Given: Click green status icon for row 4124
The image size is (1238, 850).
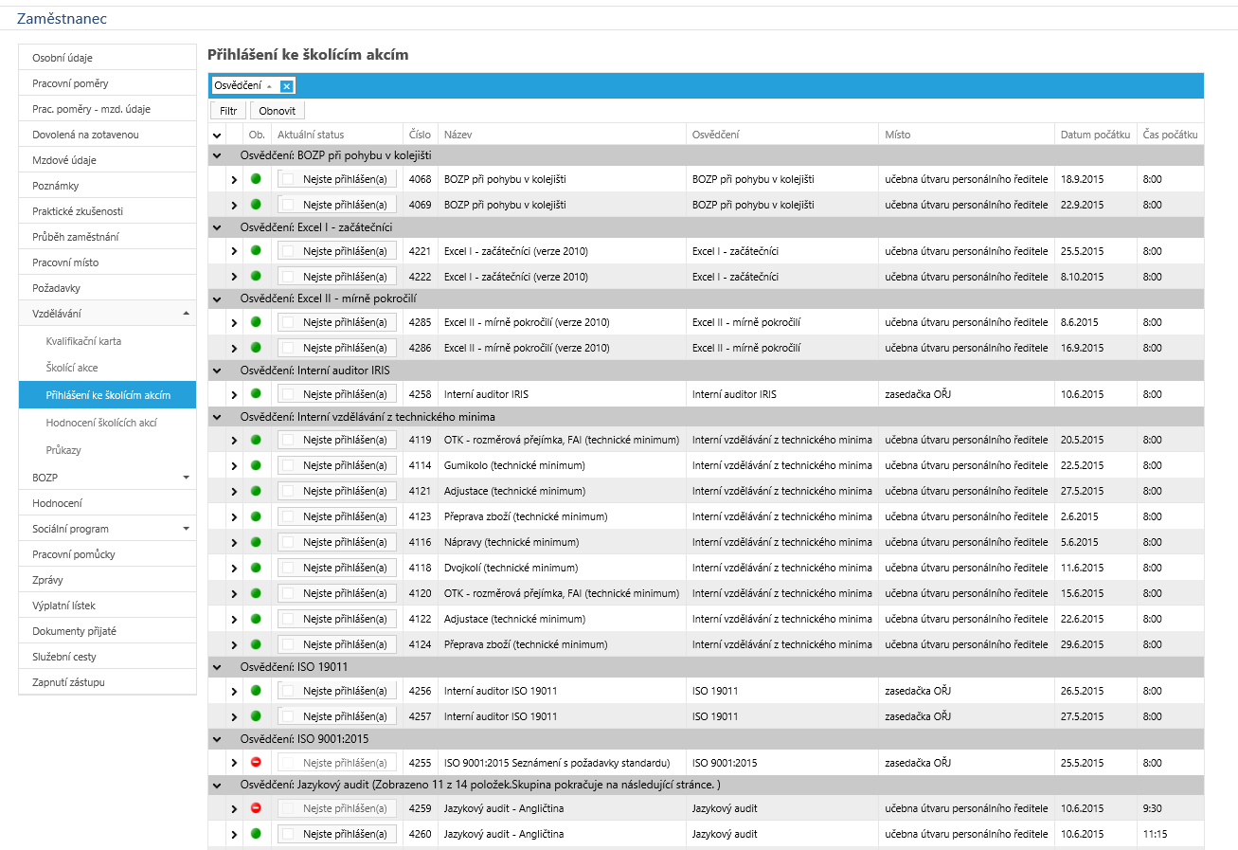Looking at the screenshot, I should coord(256,643).
